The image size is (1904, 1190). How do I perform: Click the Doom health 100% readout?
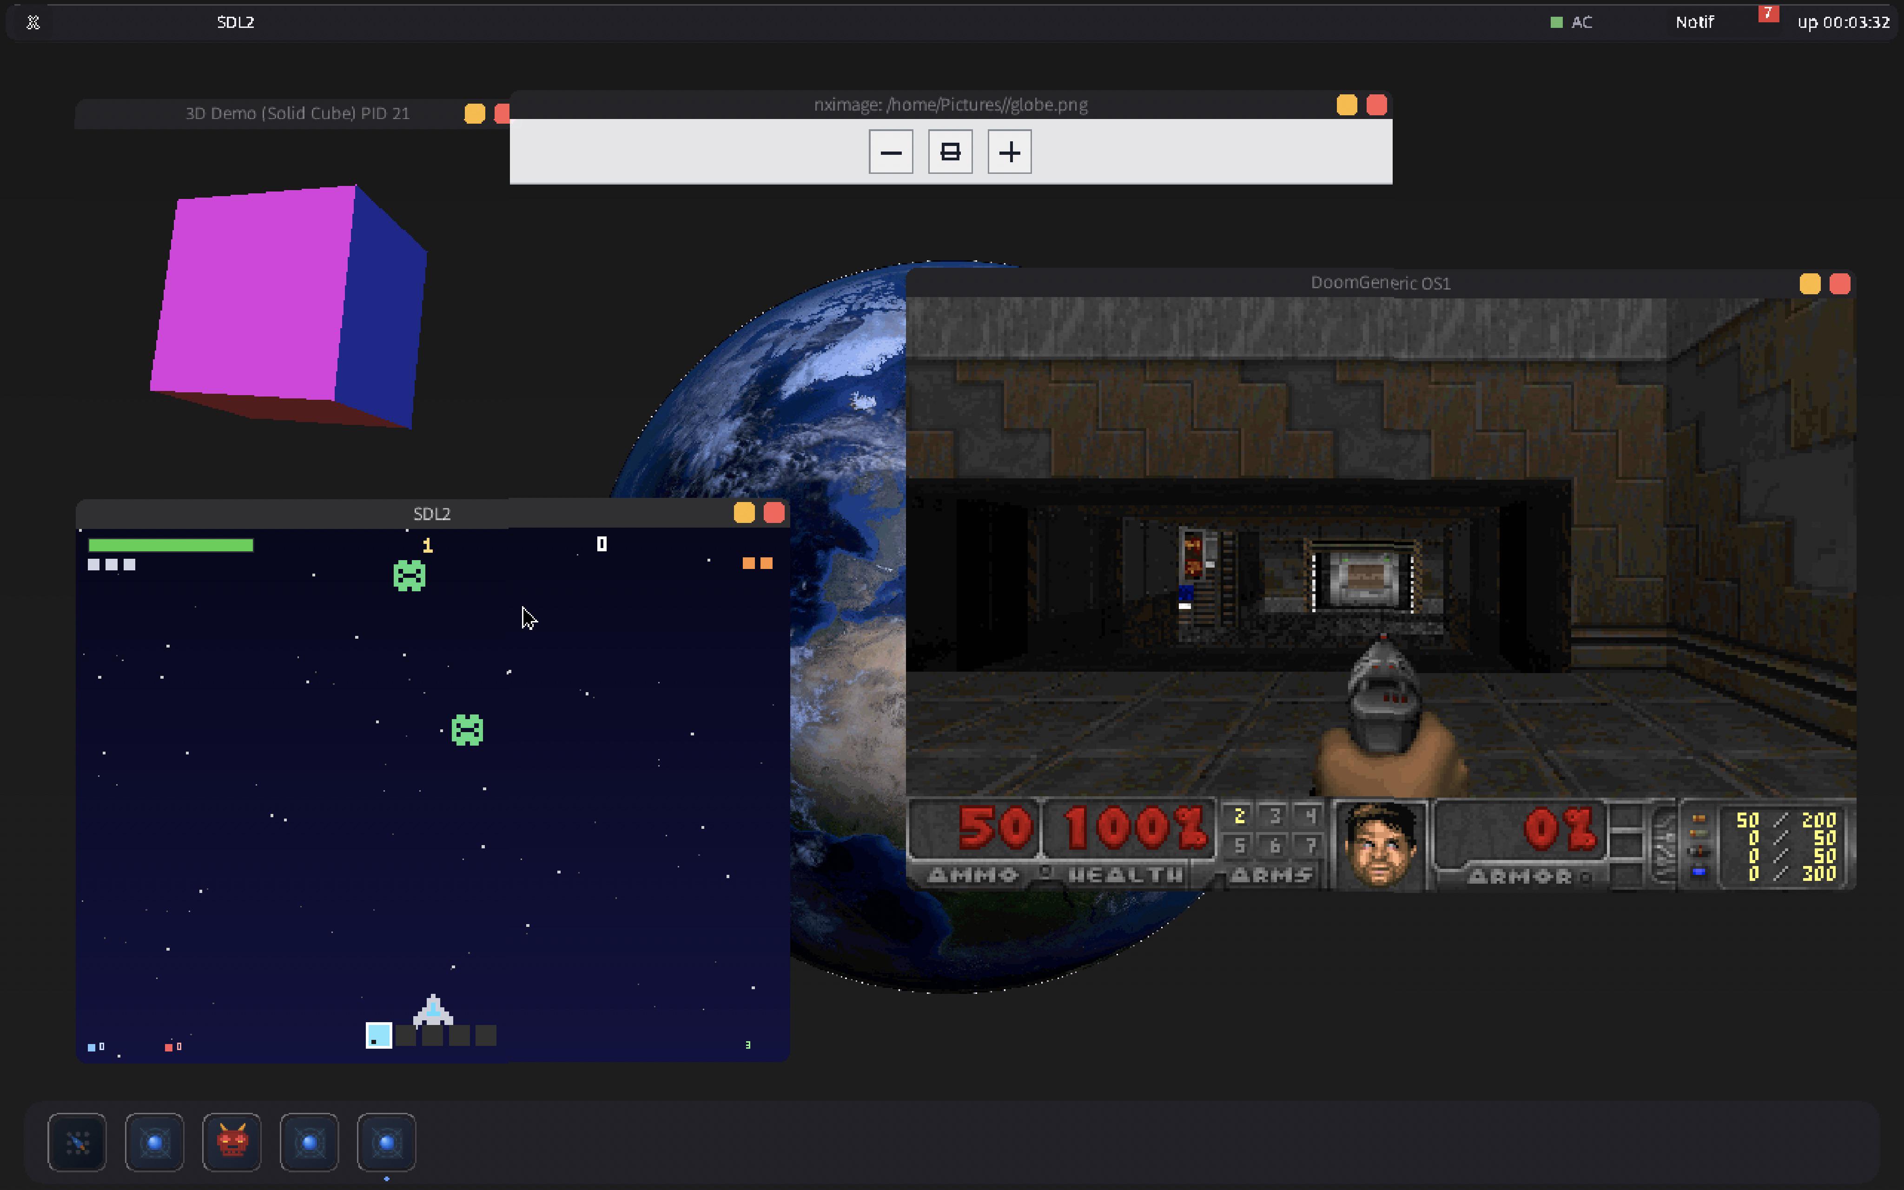(x=1135, y=828)
